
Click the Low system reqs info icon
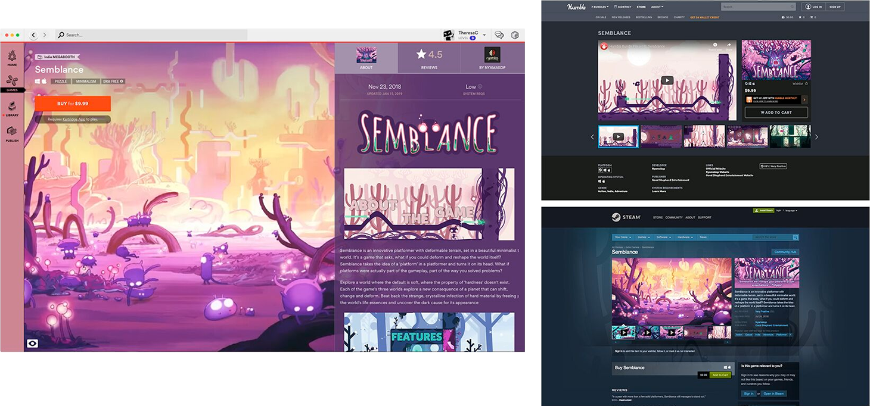click(480, 87)
